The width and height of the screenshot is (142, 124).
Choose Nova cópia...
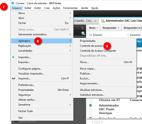point(104,69)
